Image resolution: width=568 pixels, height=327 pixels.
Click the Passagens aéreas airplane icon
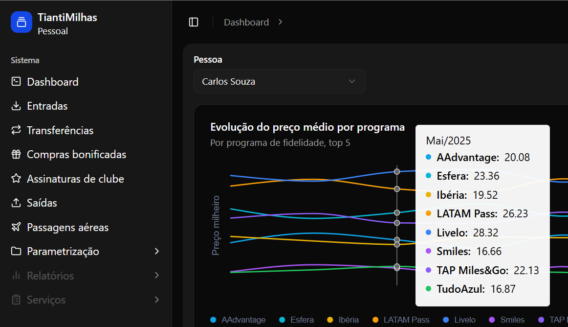16,227
